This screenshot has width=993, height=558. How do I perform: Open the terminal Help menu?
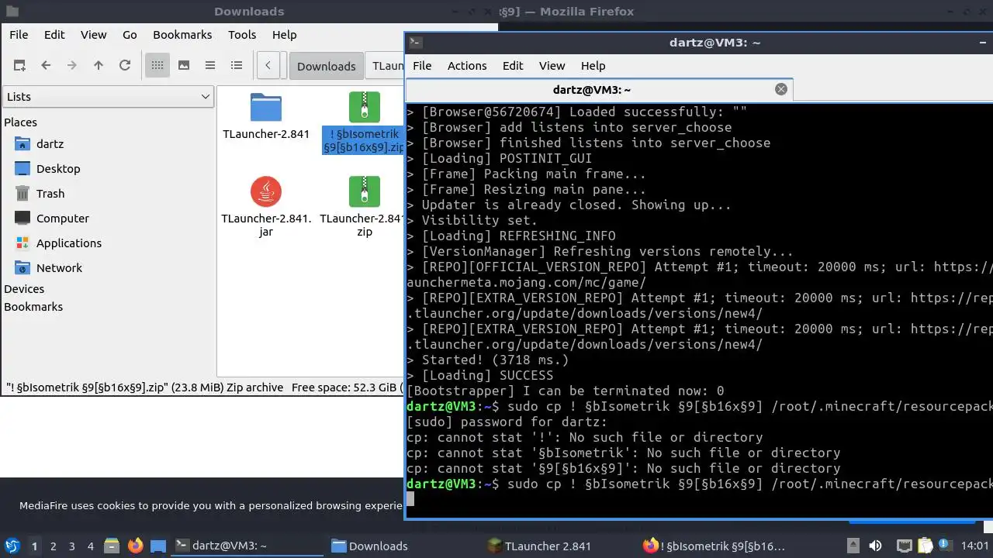[593, 66]
